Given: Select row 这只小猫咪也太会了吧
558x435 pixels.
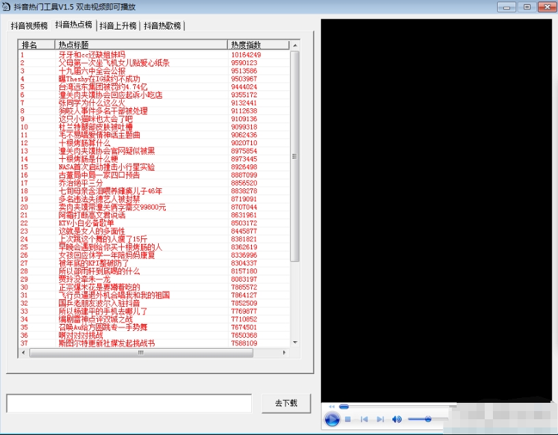Looking at the screenshot, I should [x=154, y=119].
